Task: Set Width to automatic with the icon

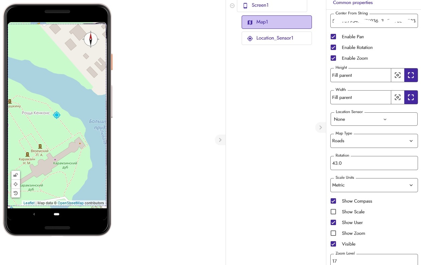Action: pyautogui.click(x=398, y=97)
